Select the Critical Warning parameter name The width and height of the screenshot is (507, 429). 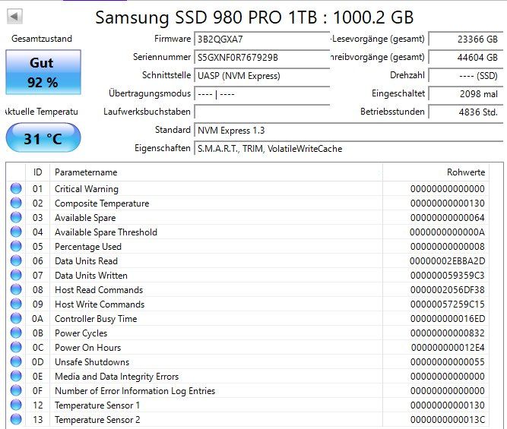coord(87,189)
